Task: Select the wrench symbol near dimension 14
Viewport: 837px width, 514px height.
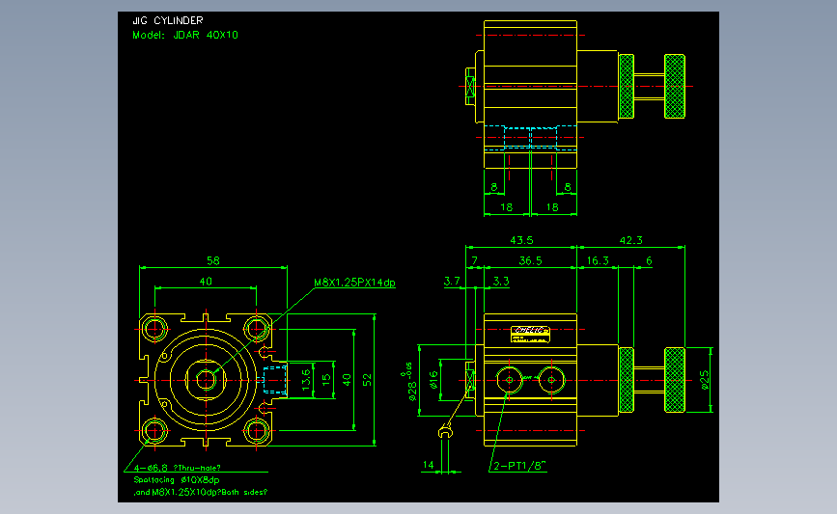Action: click(446, 431)
